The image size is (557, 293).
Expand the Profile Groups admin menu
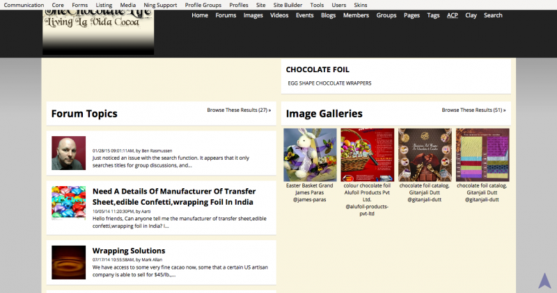203,5
